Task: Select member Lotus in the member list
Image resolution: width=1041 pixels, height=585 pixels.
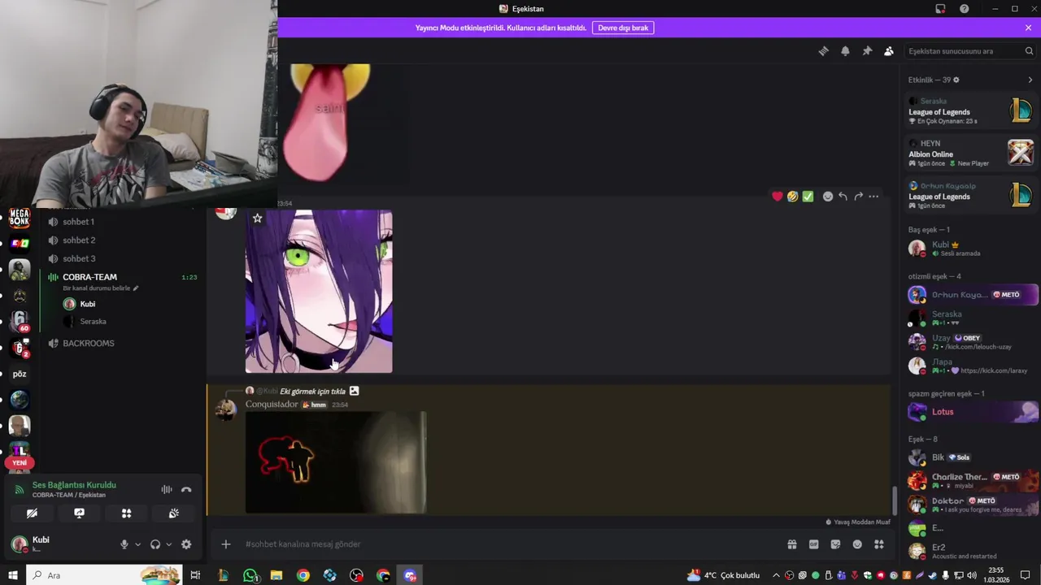Action: click(x=972, y=412)
